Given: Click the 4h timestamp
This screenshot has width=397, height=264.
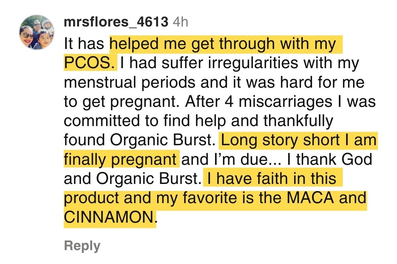Looking at the screenshot, I should point(181,22).
